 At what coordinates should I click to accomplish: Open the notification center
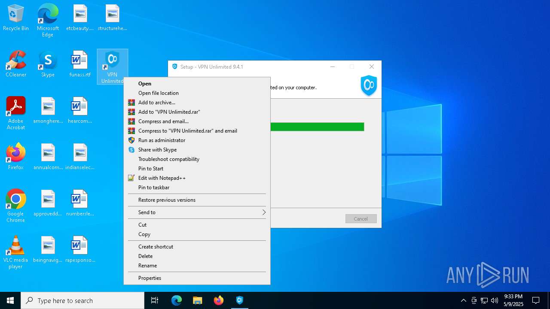coord(536,300)
